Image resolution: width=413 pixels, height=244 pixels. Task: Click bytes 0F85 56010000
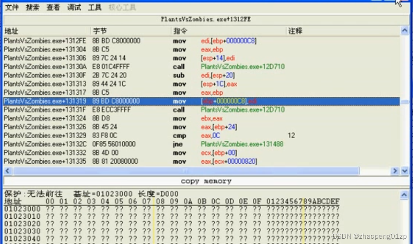click(x=114, y=144)
